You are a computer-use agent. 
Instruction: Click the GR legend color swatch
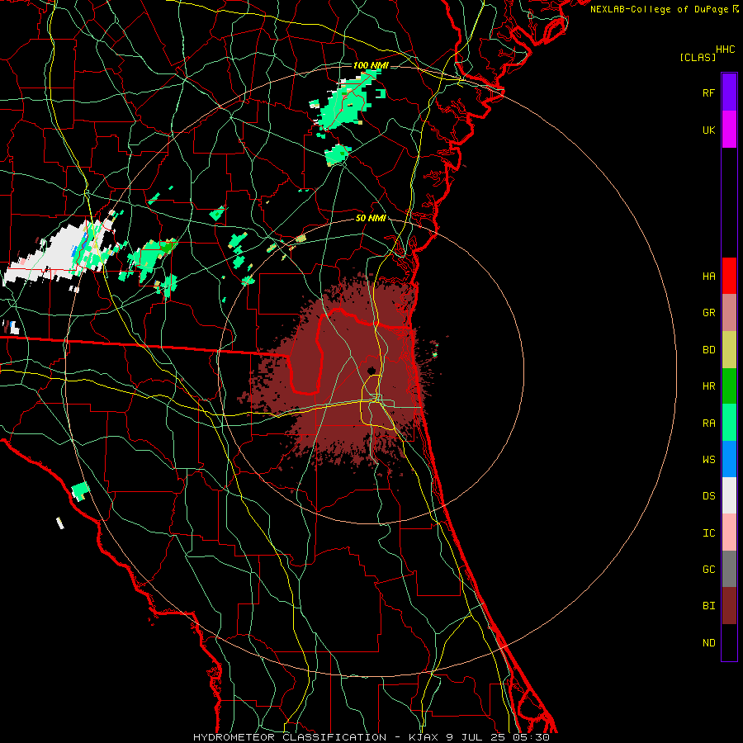pyautogui.click(x=729, y=313)
